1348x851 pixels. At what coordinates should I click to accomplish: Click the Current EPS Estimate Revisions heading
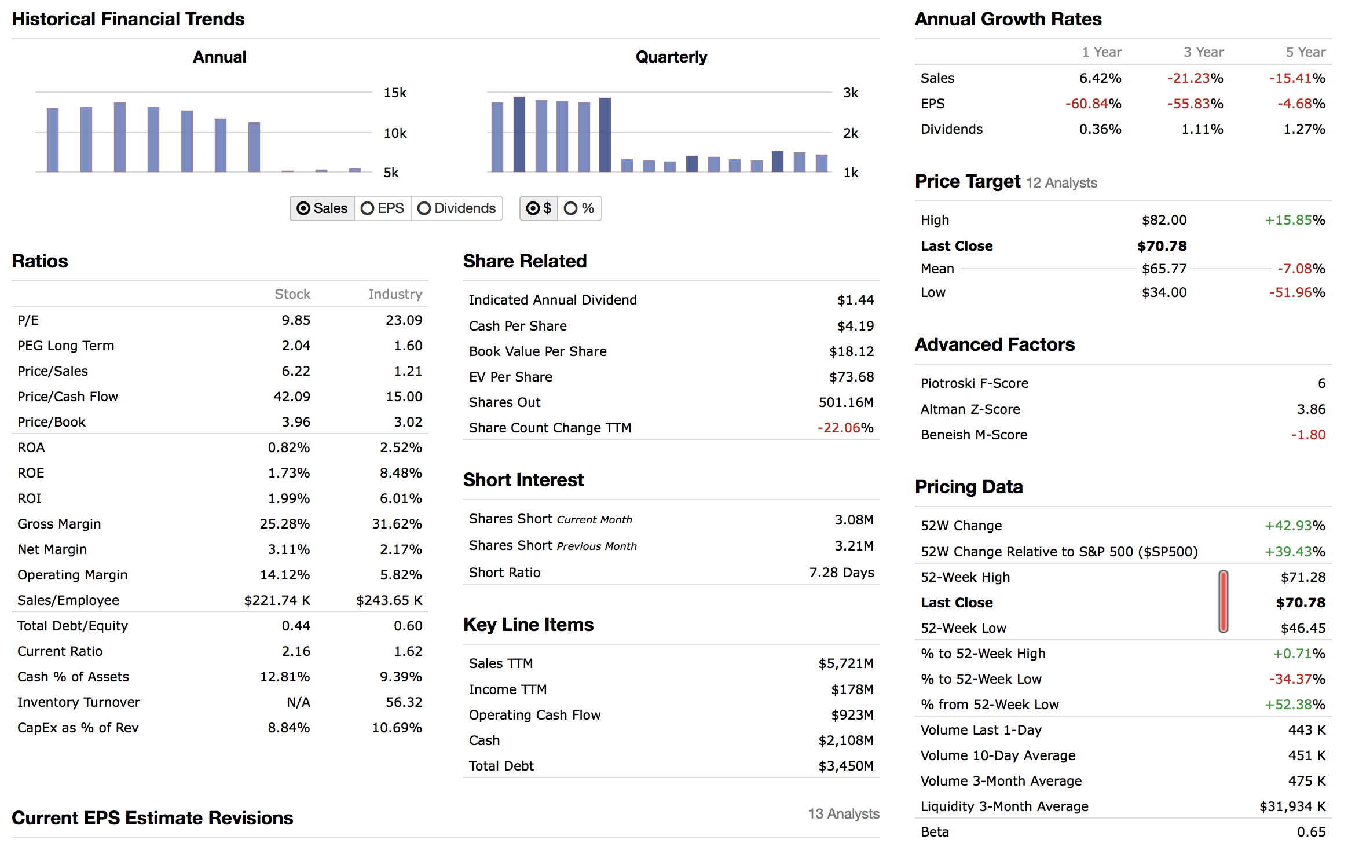pos(152,818)
